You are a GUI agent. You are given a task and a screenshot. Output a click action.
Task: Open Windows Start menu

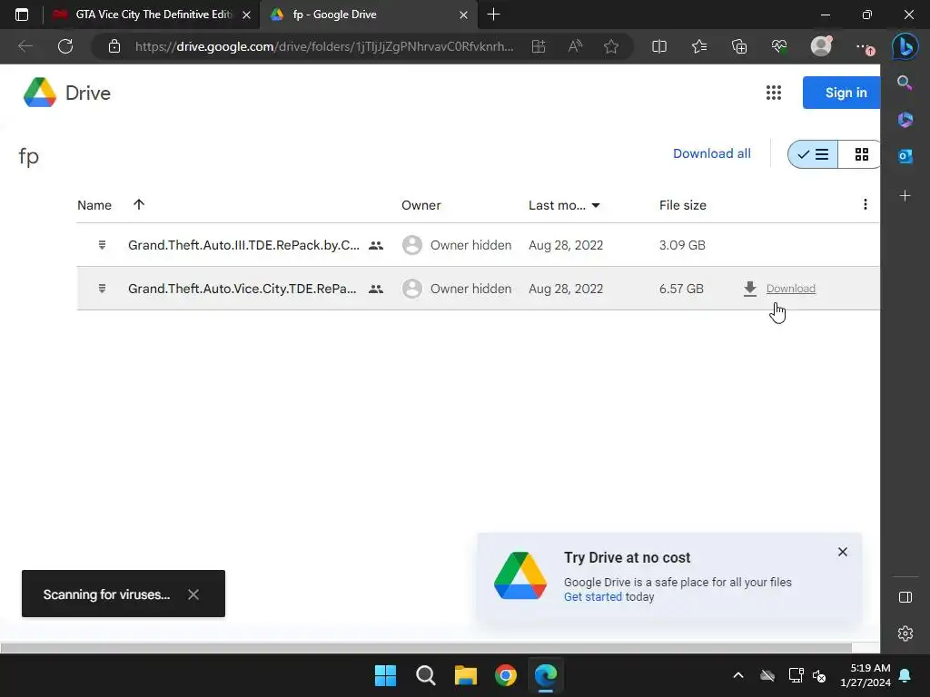point(385,675)
